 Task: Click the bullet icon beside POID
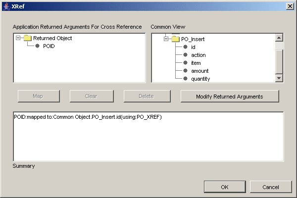click(37, 46)
